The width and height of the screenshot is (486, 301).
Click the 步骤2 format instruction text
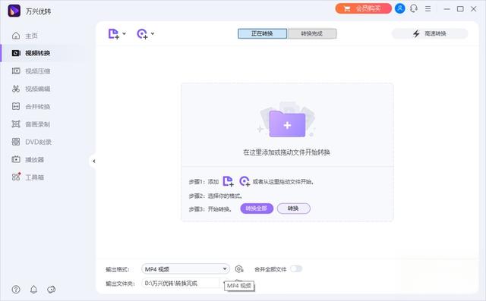pyautogui.click(x=216, y=196)
